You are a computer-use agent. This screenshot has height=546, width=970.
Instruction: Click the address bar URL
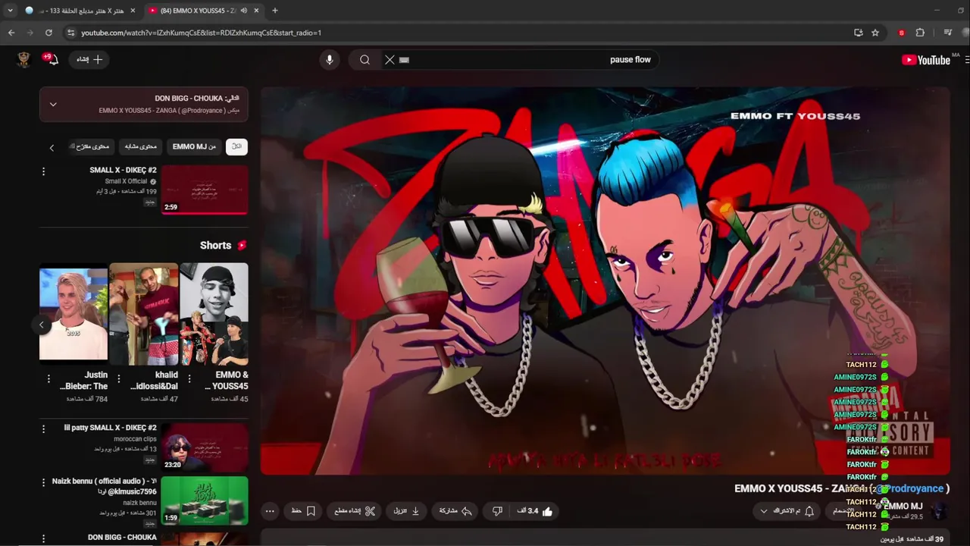tap(202, 33)
